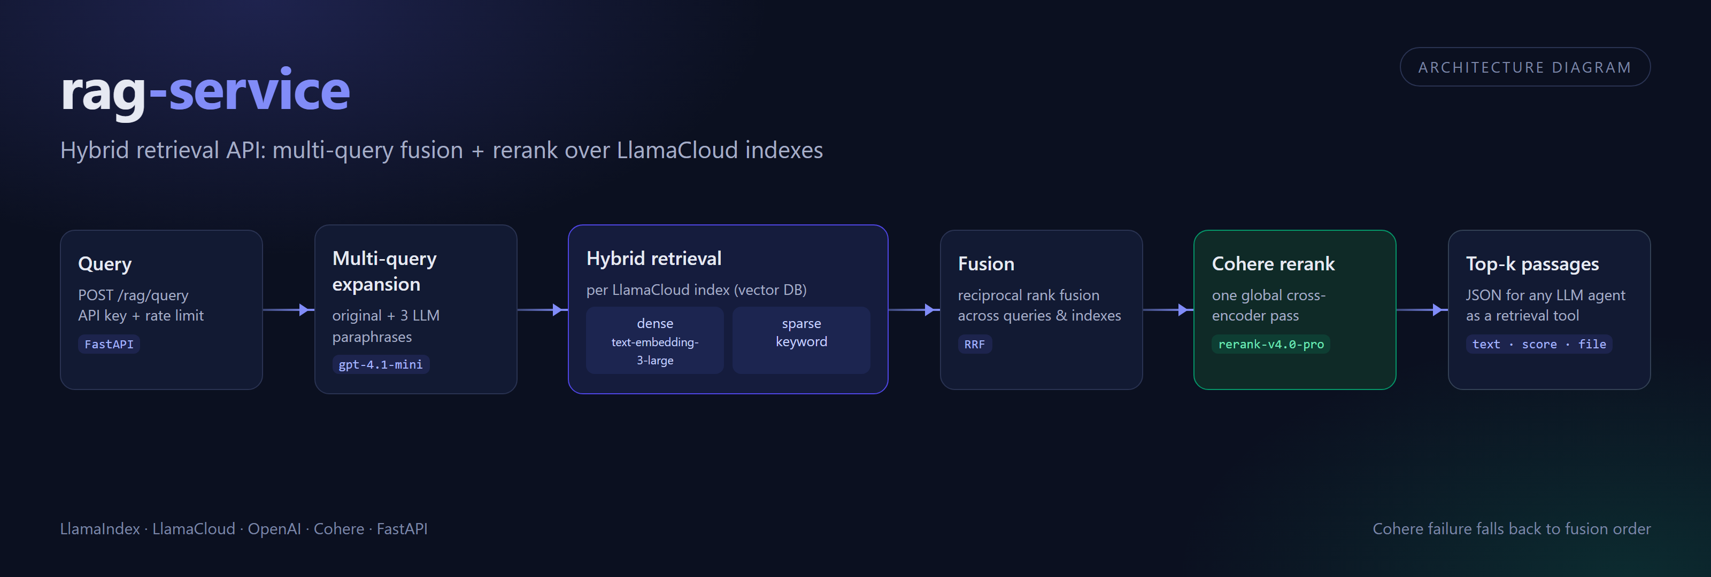The image size is (1711, 577).
Task: Click the 'POST /rag/query' text
Action: tap(134, 295)
